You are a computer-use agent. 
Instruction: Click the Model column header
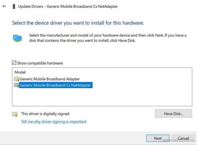20,72
